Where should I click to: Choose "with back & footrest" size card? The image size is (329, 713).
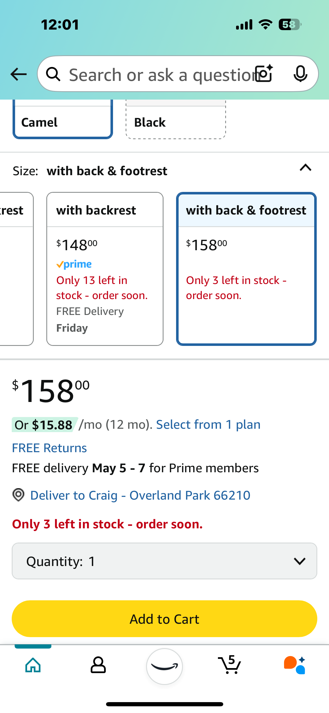246,268
